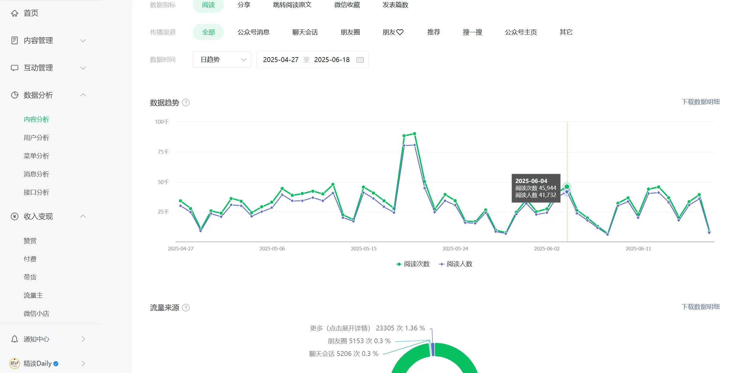Click help question mark next to 数据趋势
729x373 pixels.
[186, 103]
